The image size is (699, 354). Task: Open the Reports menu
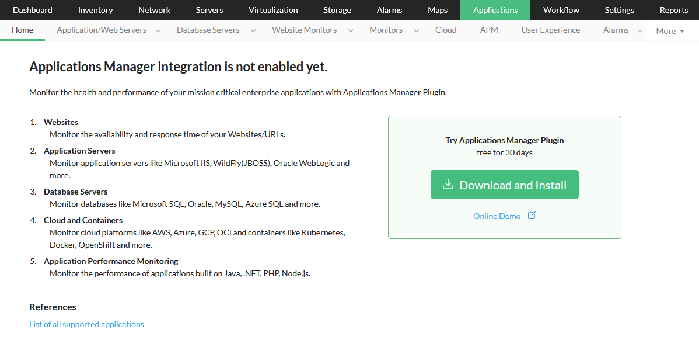click(673, 10)
